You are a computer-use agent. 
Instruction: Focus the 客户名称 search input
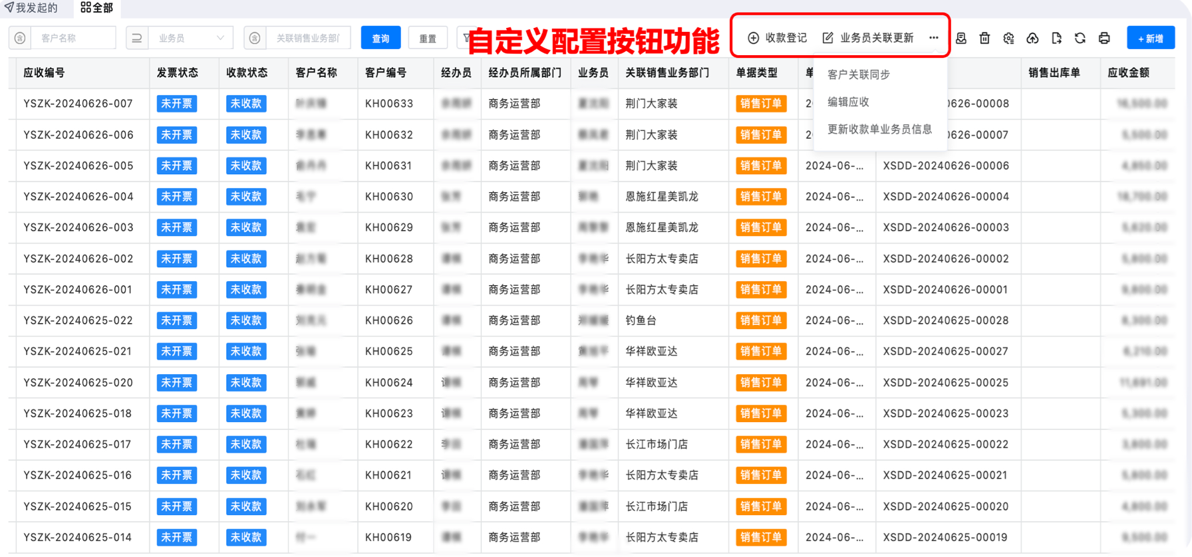tap(73, 39)
